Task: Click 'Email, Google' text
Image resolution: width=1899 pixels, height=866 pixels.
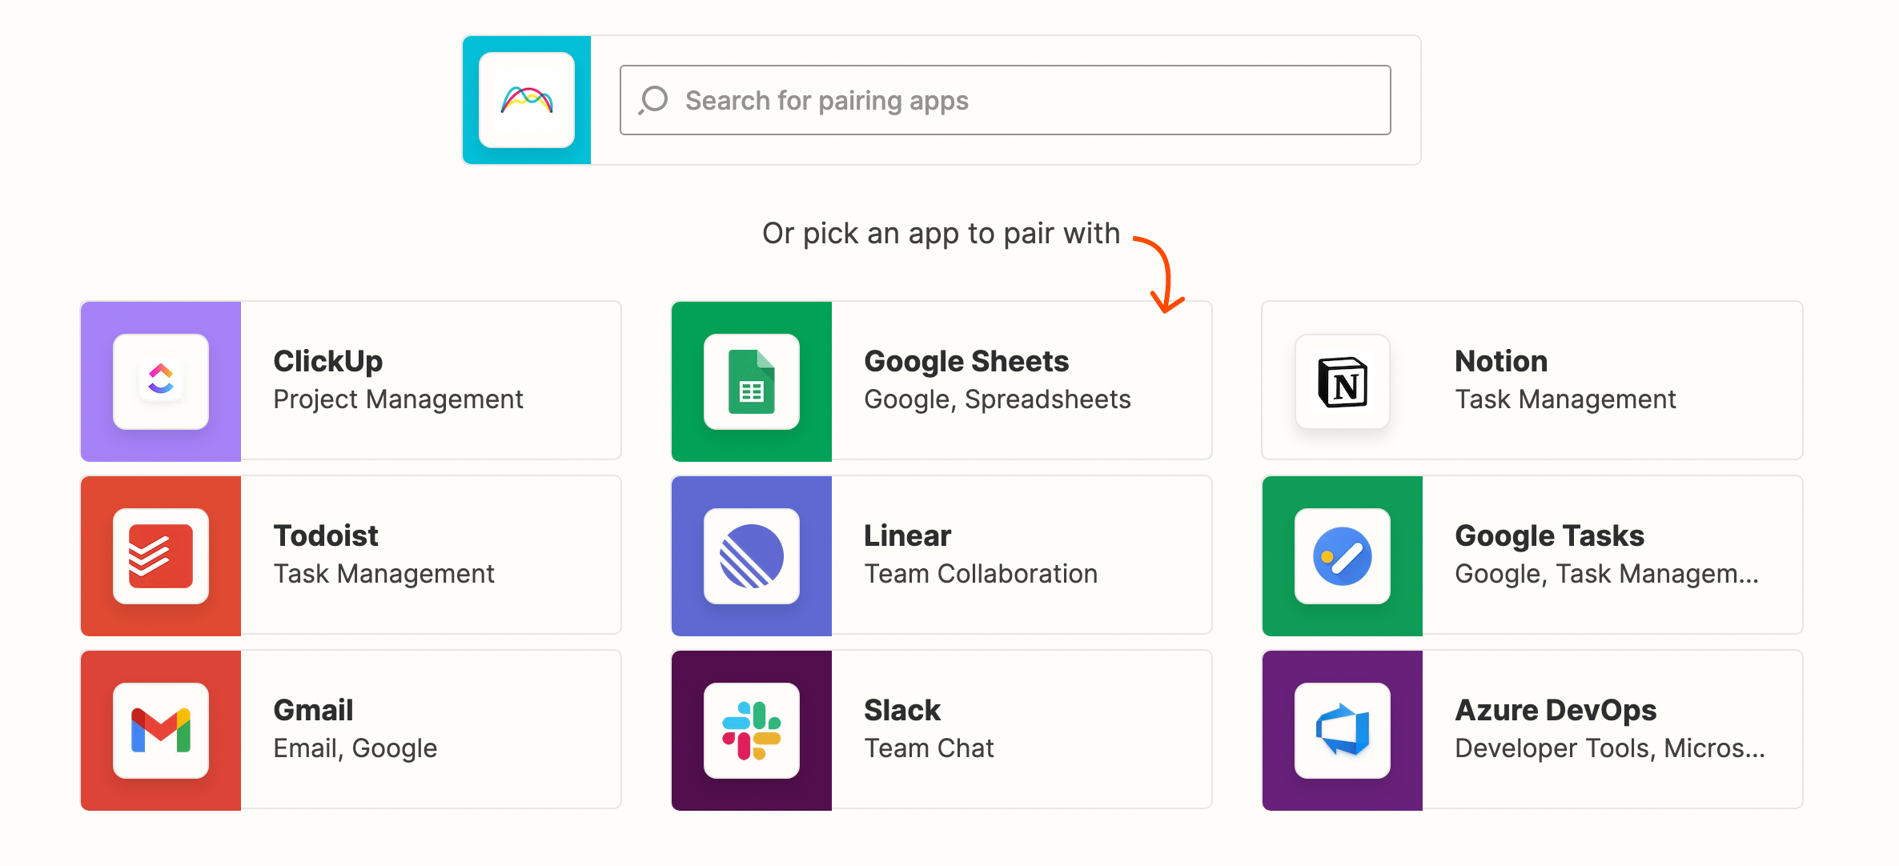Action: tap(355, 748)
